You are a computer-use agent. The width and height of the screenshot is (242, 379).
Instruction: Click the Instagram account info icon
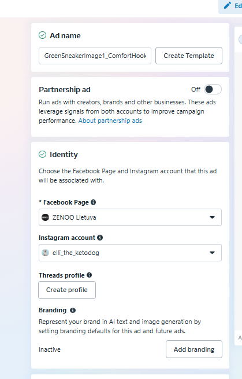(x=100, y=238)
